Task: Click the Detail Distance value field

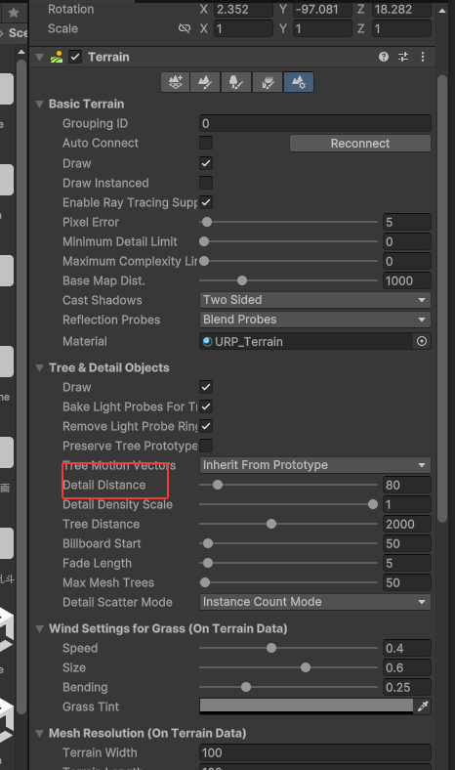Action: click(407, 485)
